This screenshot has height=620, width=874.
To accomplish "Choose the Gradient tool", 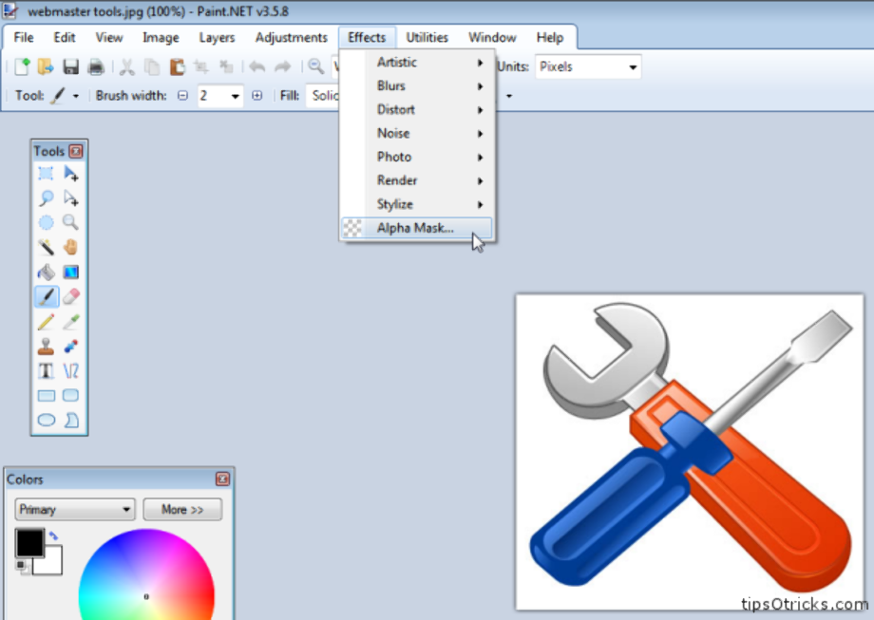I will pyautogui.click(x=70, y=272).
